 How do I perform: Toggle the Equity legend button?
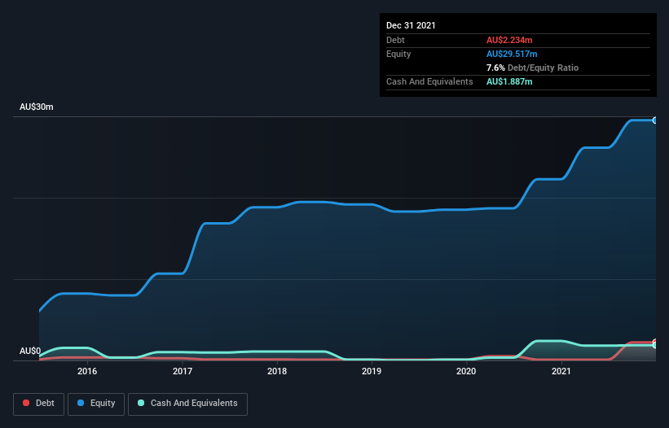pyautogui.click(x=96, y=404)
